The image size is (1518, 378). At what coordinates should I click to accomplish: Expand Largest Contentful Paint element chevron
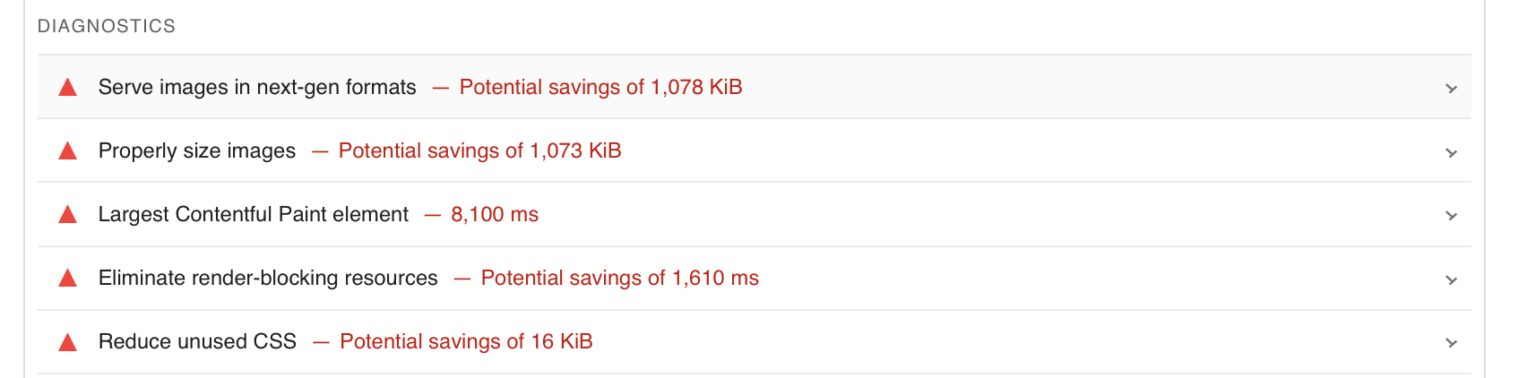pos(1451,216)
